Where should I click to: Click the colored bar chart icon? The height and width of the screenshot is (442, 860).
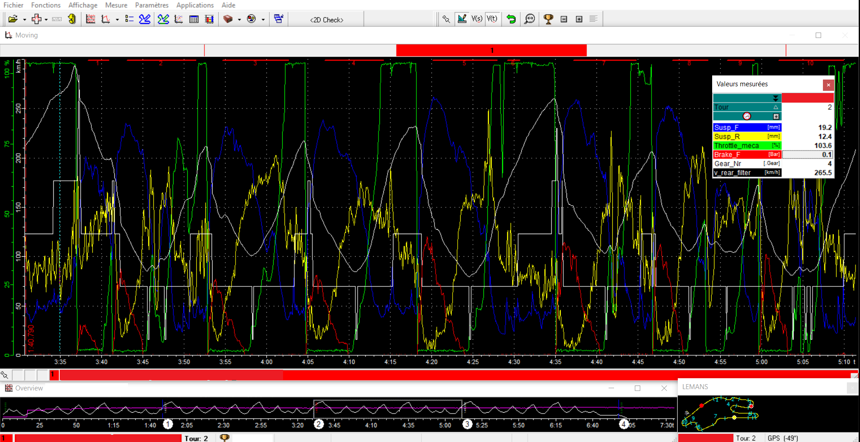[209, 19]
